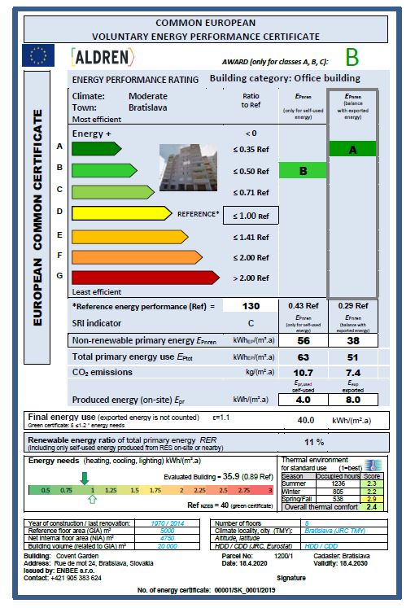
Task: Click the number of floors value 8
Action: (x=307, y=523)
